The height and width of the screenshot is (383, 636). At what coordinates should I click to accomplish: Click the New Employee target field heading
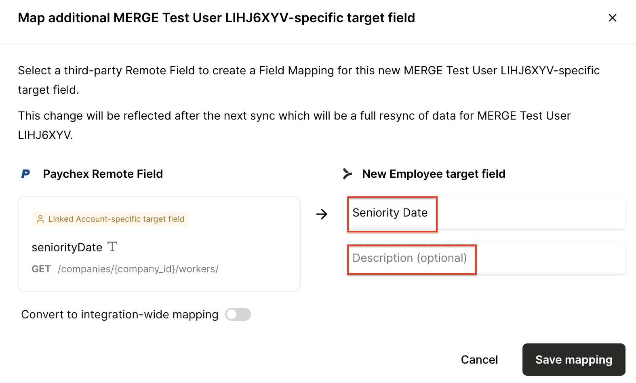434,174
